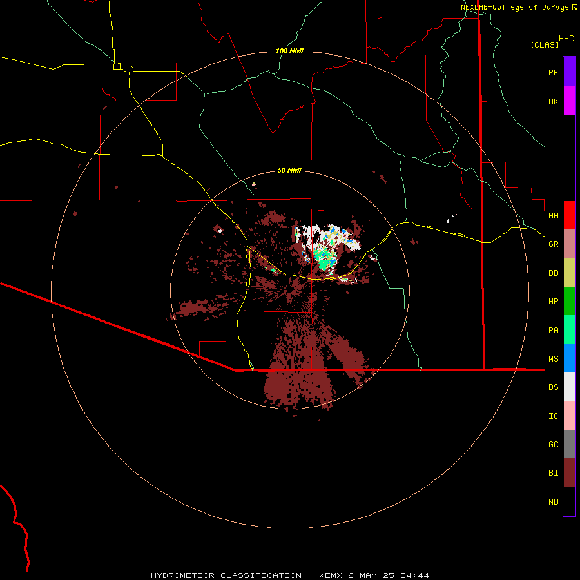Screen dimensions: 580x580
Task: Click the HHC product code text
Action: (x=566, y=39)
